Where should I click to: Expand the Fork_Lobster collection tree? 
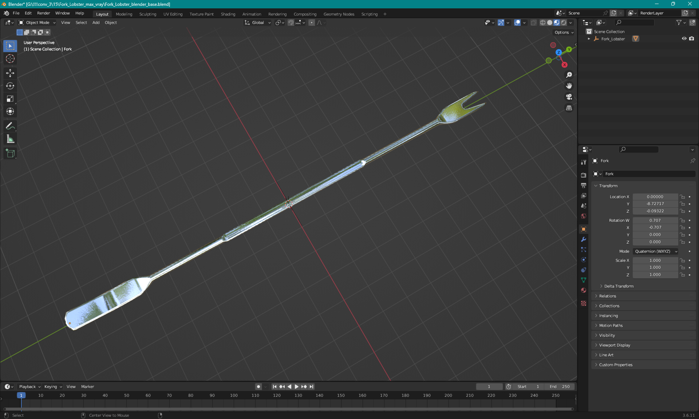(589, 39)
